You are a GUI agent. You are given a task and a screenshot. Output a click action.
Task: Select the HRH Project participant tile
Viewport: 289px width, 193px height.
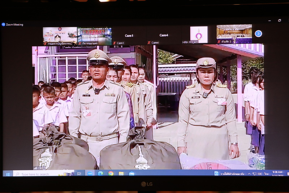click(x=198, y=35)
